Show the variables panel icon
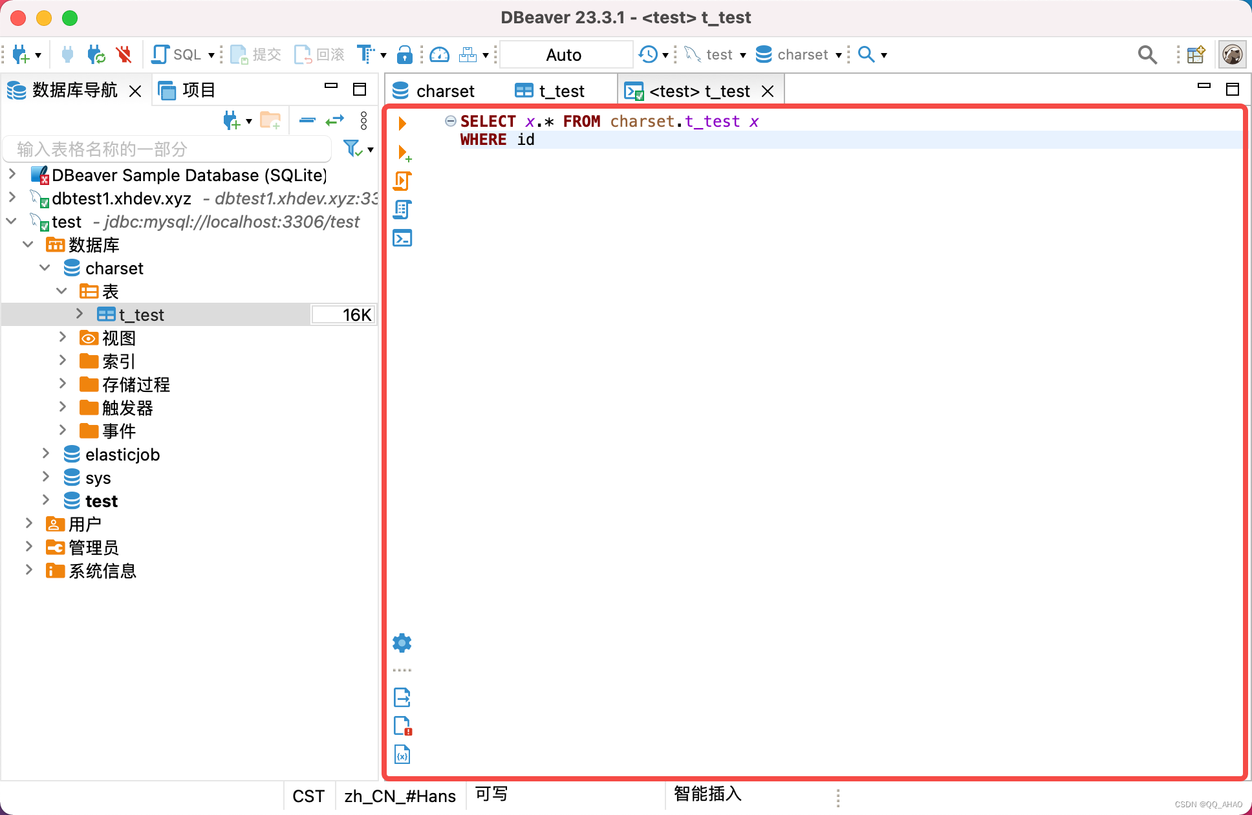1252x815 pixels. click(402, 754)
